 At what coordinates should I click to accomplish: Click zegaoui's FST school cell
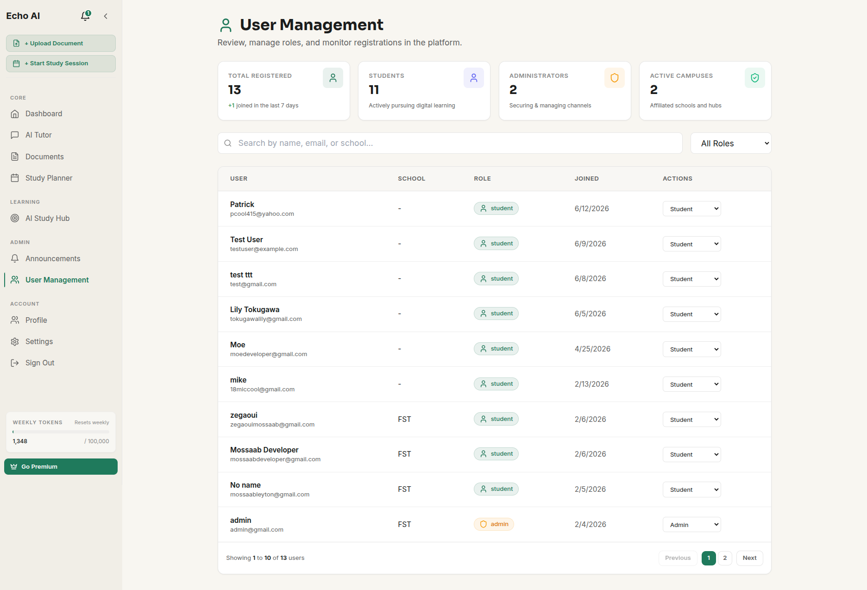[x=404, y=419]
